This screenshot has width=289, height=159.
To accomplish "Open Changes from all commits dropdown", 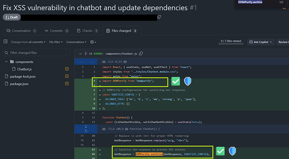I will (x=28, y=42).
